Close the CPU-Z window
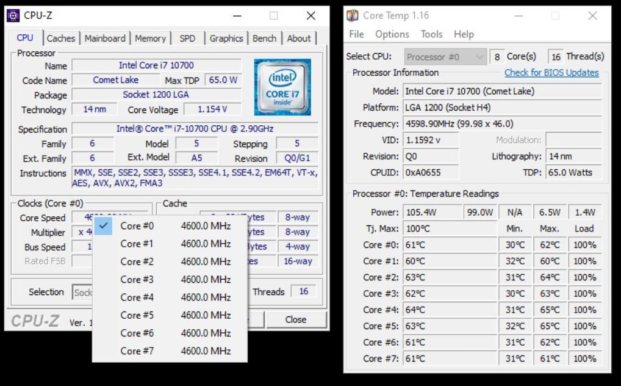Screen dimensions: 621x386 310,16
